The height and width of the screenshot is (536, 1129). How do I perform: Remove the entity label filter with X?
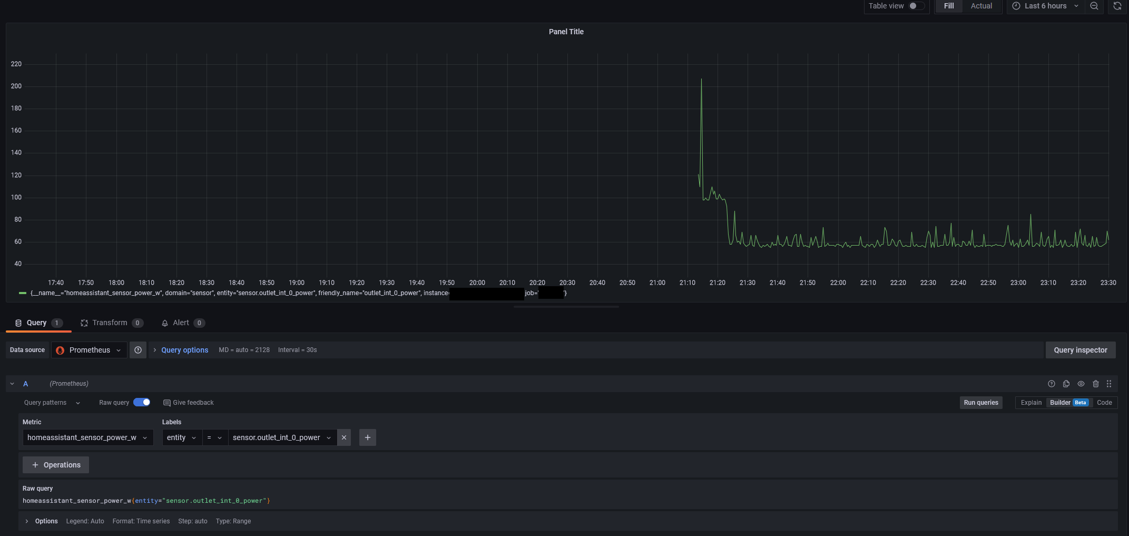click(344, 437)
